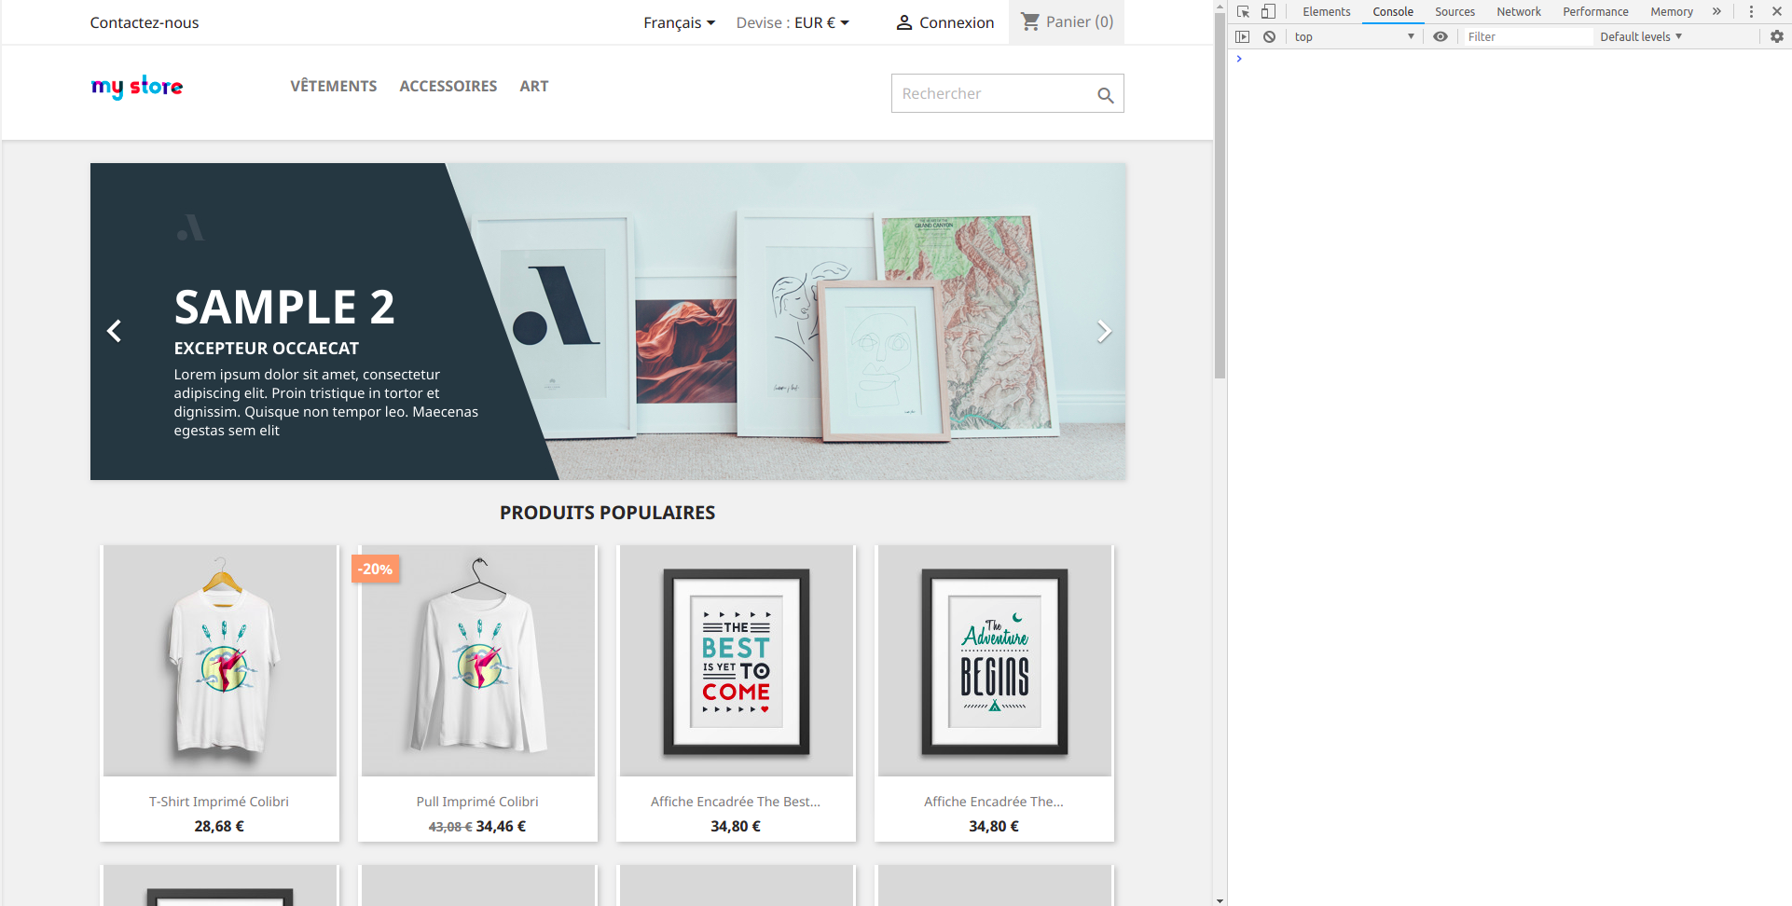Click the scrollbar down arrow
Screen dimensions: 1792x906
(x=1220, y=900)
